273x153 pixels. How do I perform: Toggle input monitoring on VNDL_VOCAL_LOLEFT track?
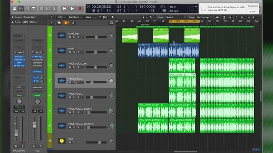pyautogui.click(x=82, y=112)
